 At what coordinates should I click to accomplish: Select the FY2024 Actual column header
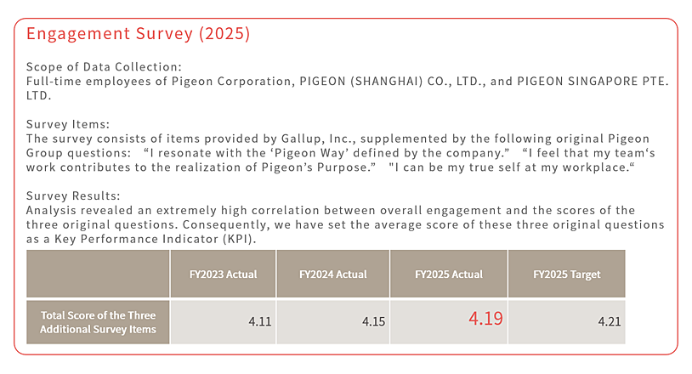333,275
